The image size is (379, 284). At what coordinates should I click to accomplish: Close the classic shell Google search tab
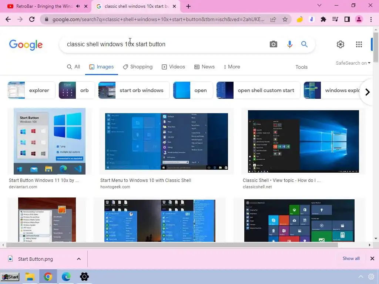(174, 6)
